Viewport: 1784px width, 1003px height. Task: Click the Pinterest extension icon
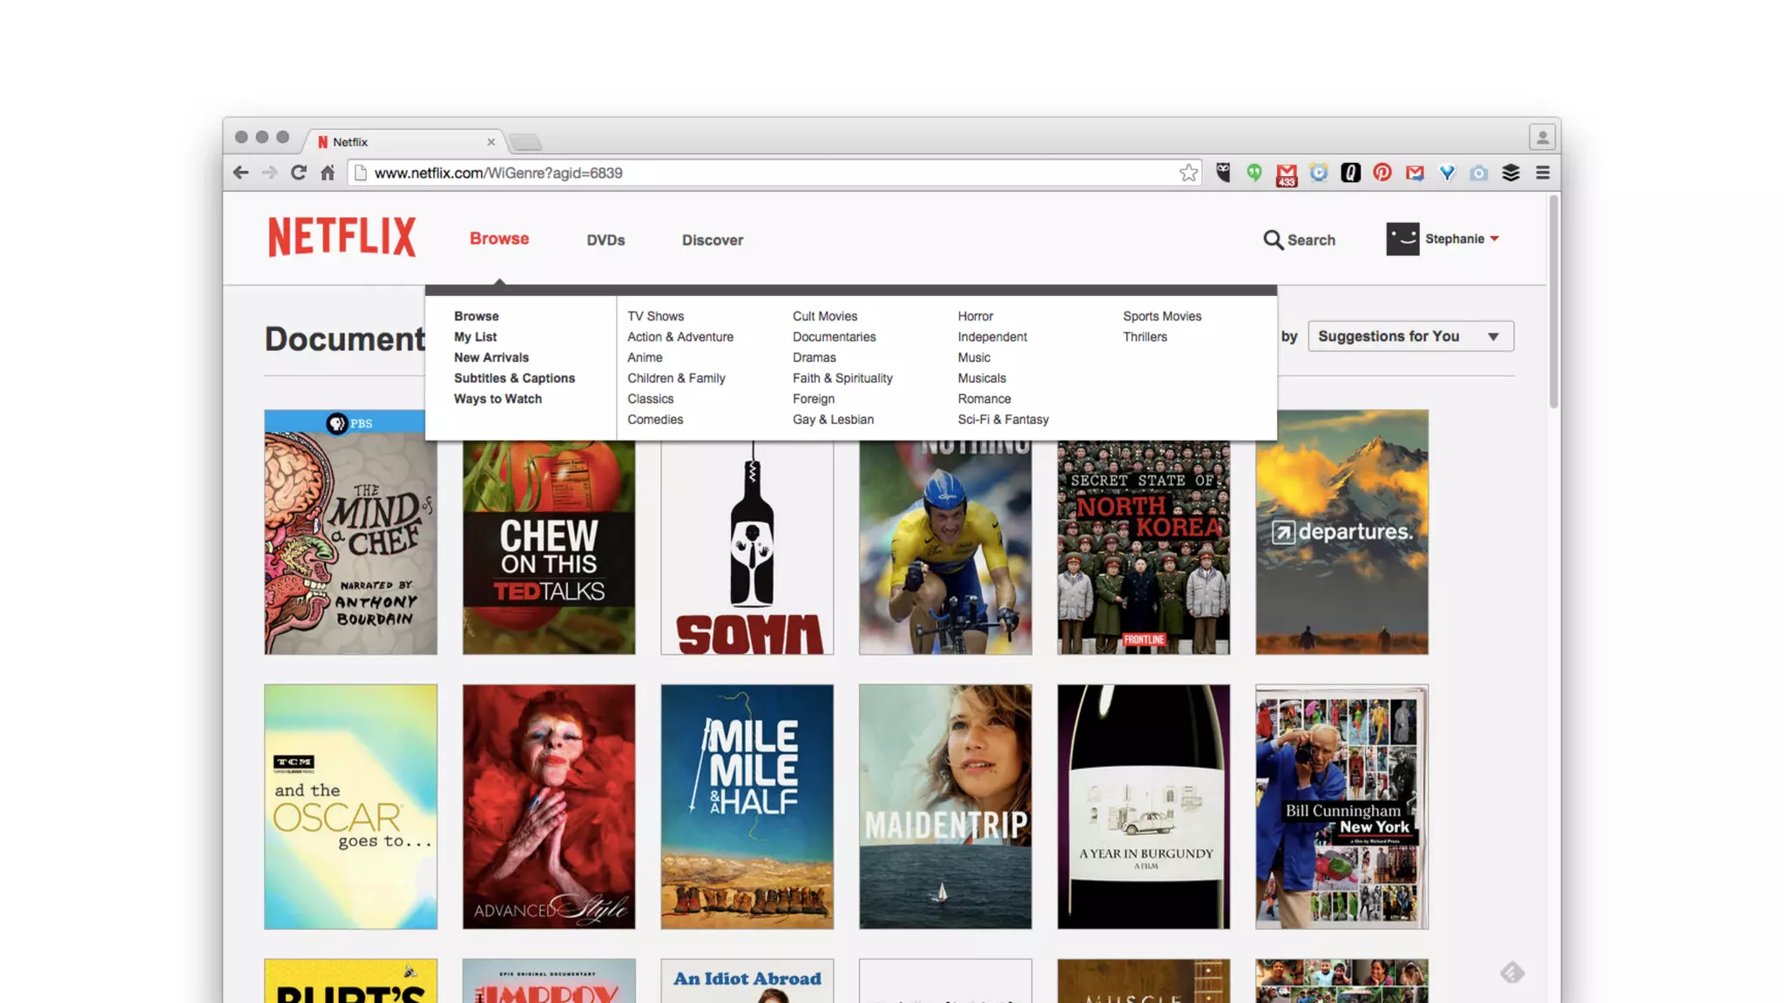point(1382,172)
